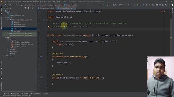Image resolution: width=174 pixels, height=97 pixels.
Task: Switch to EarthquakeActivity.java tab
Action: [x=47, y=8]
